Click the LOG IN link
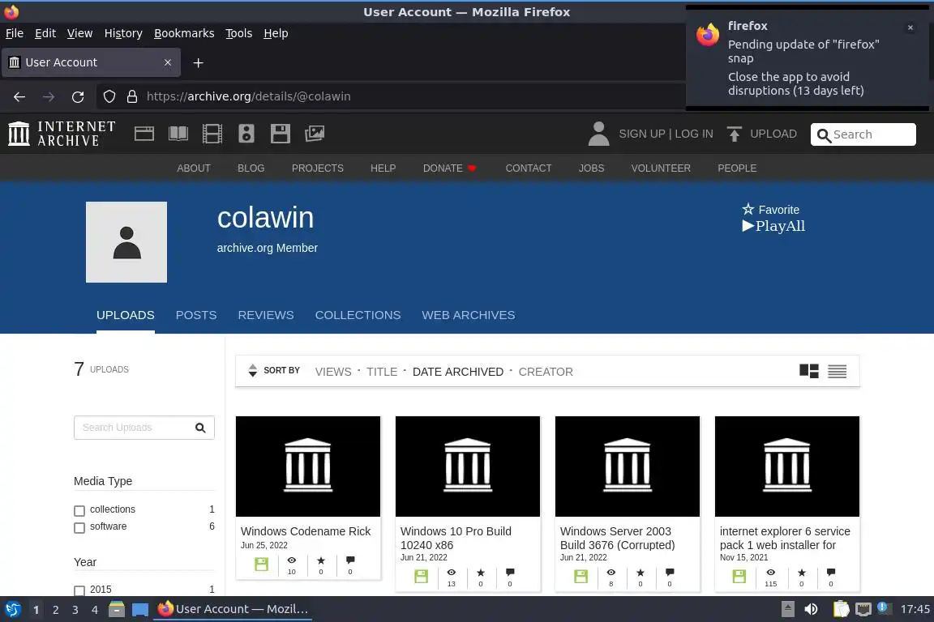The image size is (934, 622). coord(694,134)
